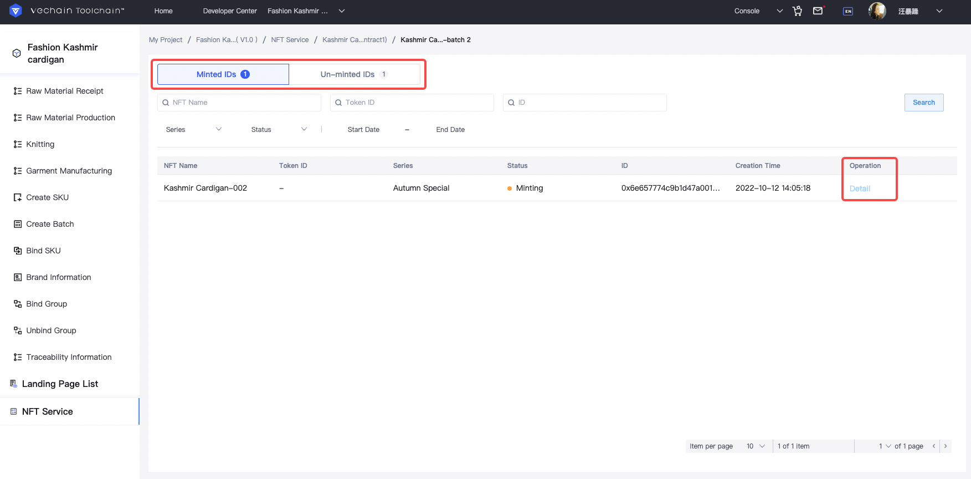Image resolution: width=971 pixels, height=479 pixels.
Task: Go to Fashion Ka...(V1.0) breadcrumb
Action: [x=227, y=40]
